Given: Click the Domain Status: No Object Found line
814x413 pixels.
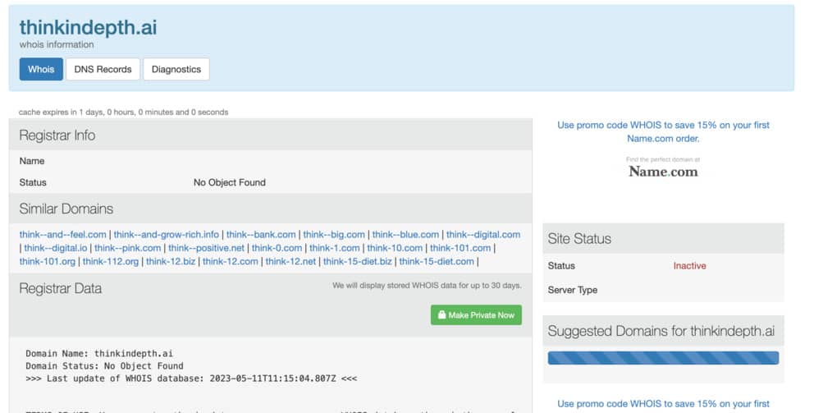Looking at the screenshot, I should click(x=104, y=365).
